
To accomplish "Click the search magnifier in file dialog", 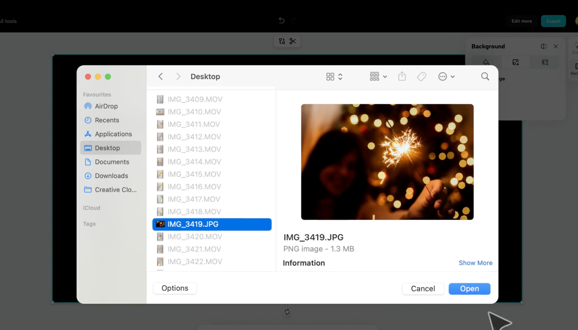I will 485,76.
